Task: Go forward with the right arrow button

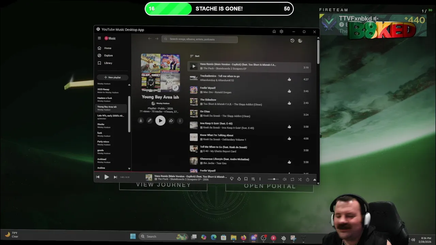Action: pos(157,39)
